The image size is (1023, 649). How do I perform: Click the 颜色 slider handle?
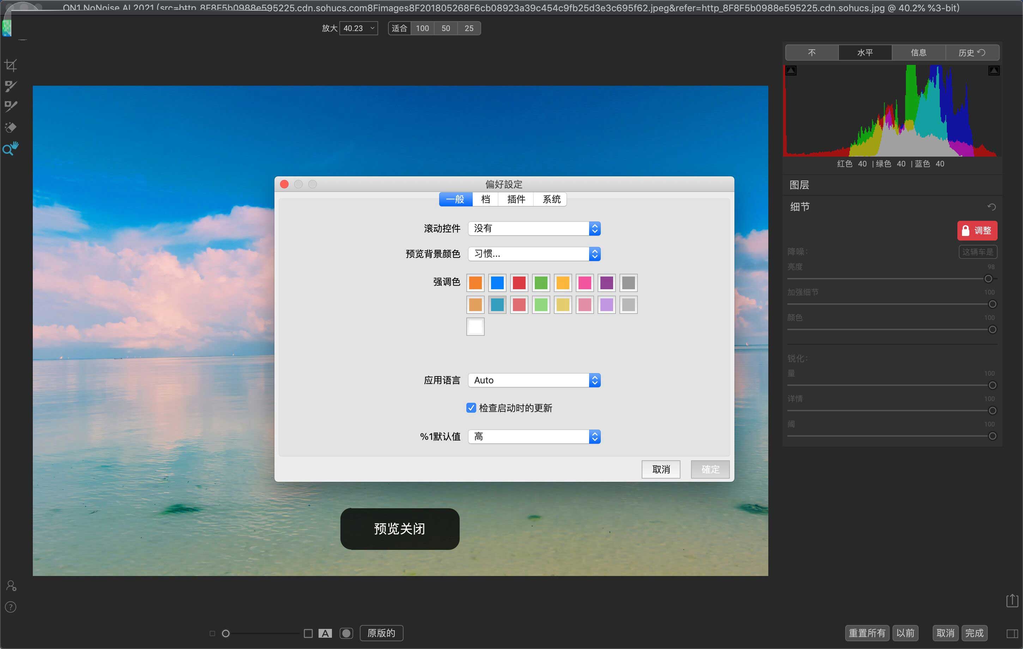tap(992, 329)
